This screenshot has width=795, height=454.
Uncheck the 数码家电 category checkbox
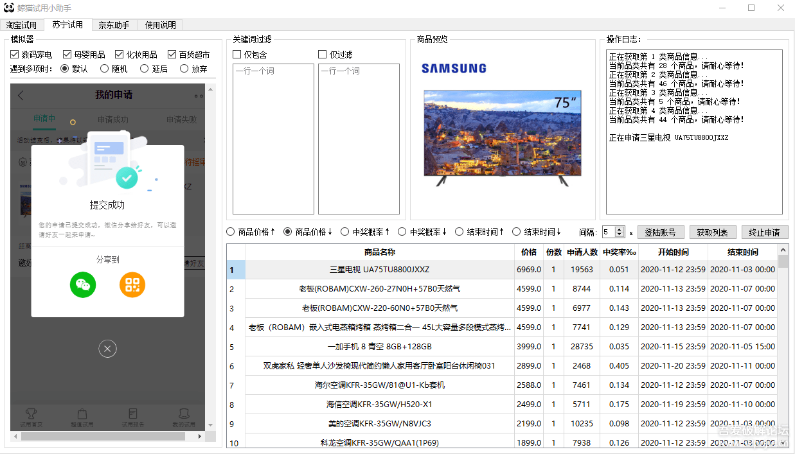[15, 55]
